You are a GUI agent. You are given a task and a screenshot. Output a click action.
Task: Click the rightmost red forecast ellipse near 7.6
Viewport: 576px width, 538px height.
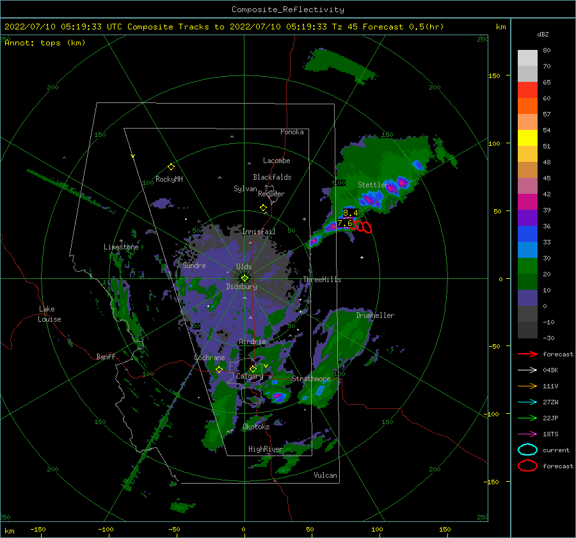pos(367,227)
